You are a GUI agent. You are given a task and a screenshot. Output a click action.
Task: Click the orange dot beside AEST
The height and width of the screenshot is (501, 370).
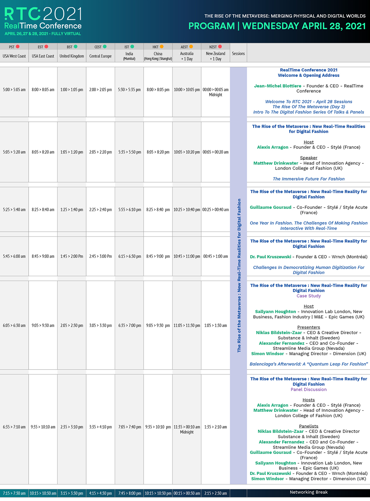click(x=191, y=47)
